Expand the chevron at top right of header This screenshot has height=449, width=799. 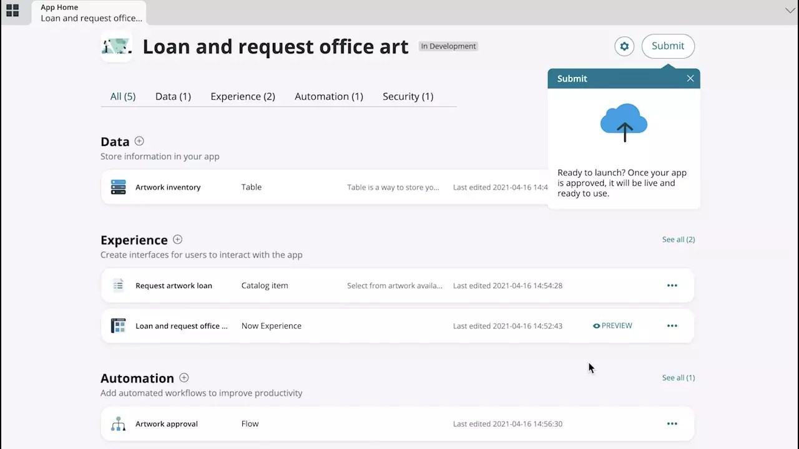790,10
